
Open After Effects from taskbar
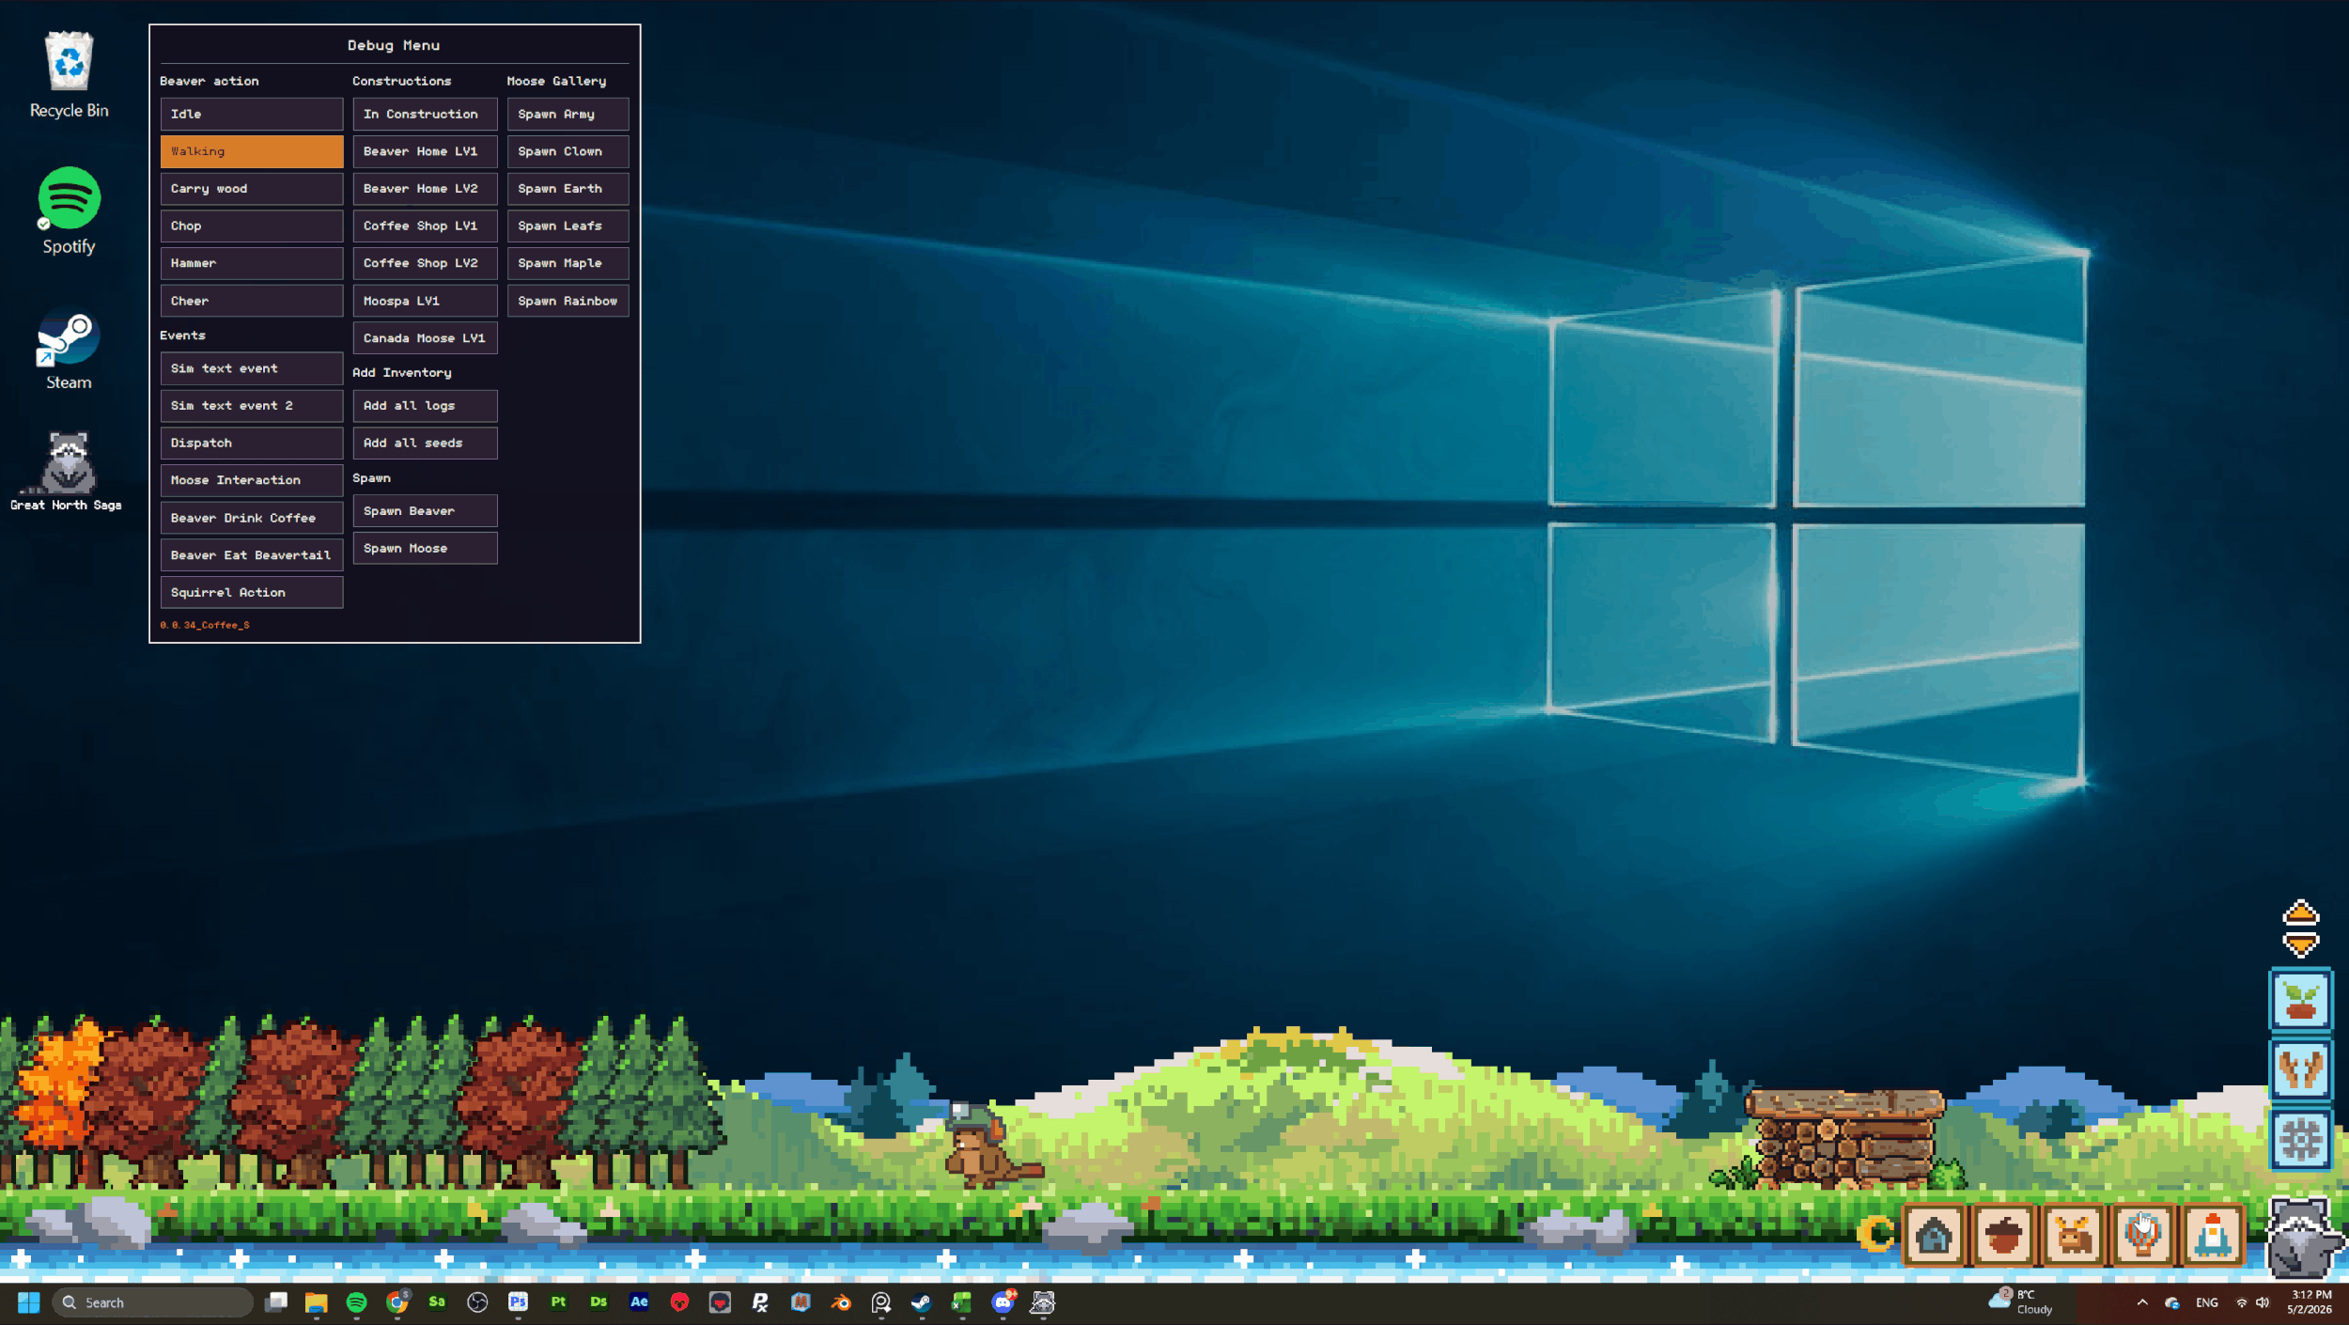(639, 1302)
